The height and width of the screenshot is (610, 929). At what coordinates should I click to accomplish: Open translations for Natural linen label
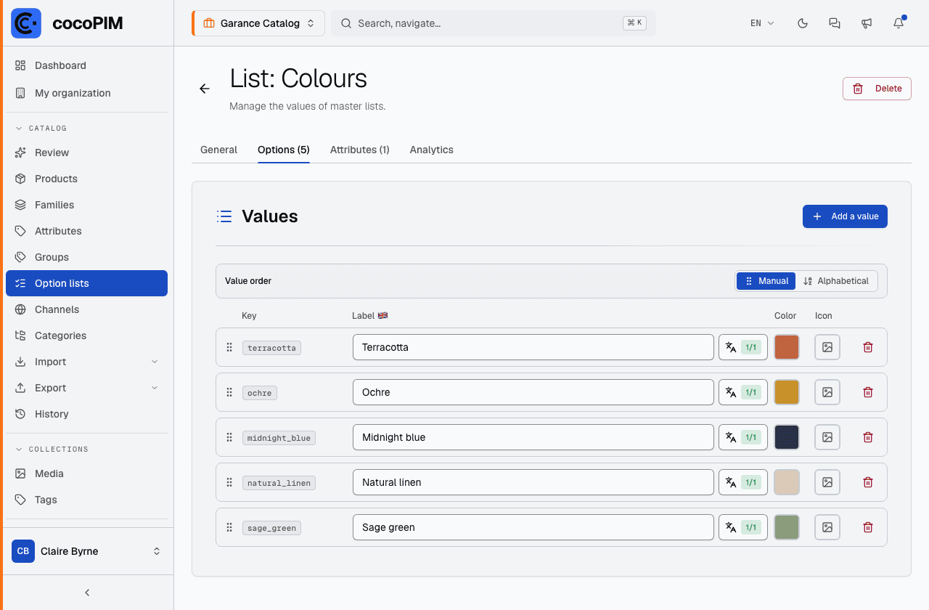tap(743, 482)
